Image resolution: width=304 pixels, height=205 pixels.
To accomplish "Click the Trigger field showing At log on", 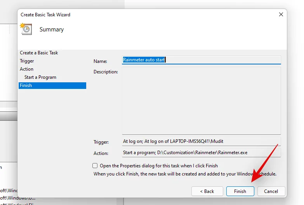I will click(x=201, y=141).
